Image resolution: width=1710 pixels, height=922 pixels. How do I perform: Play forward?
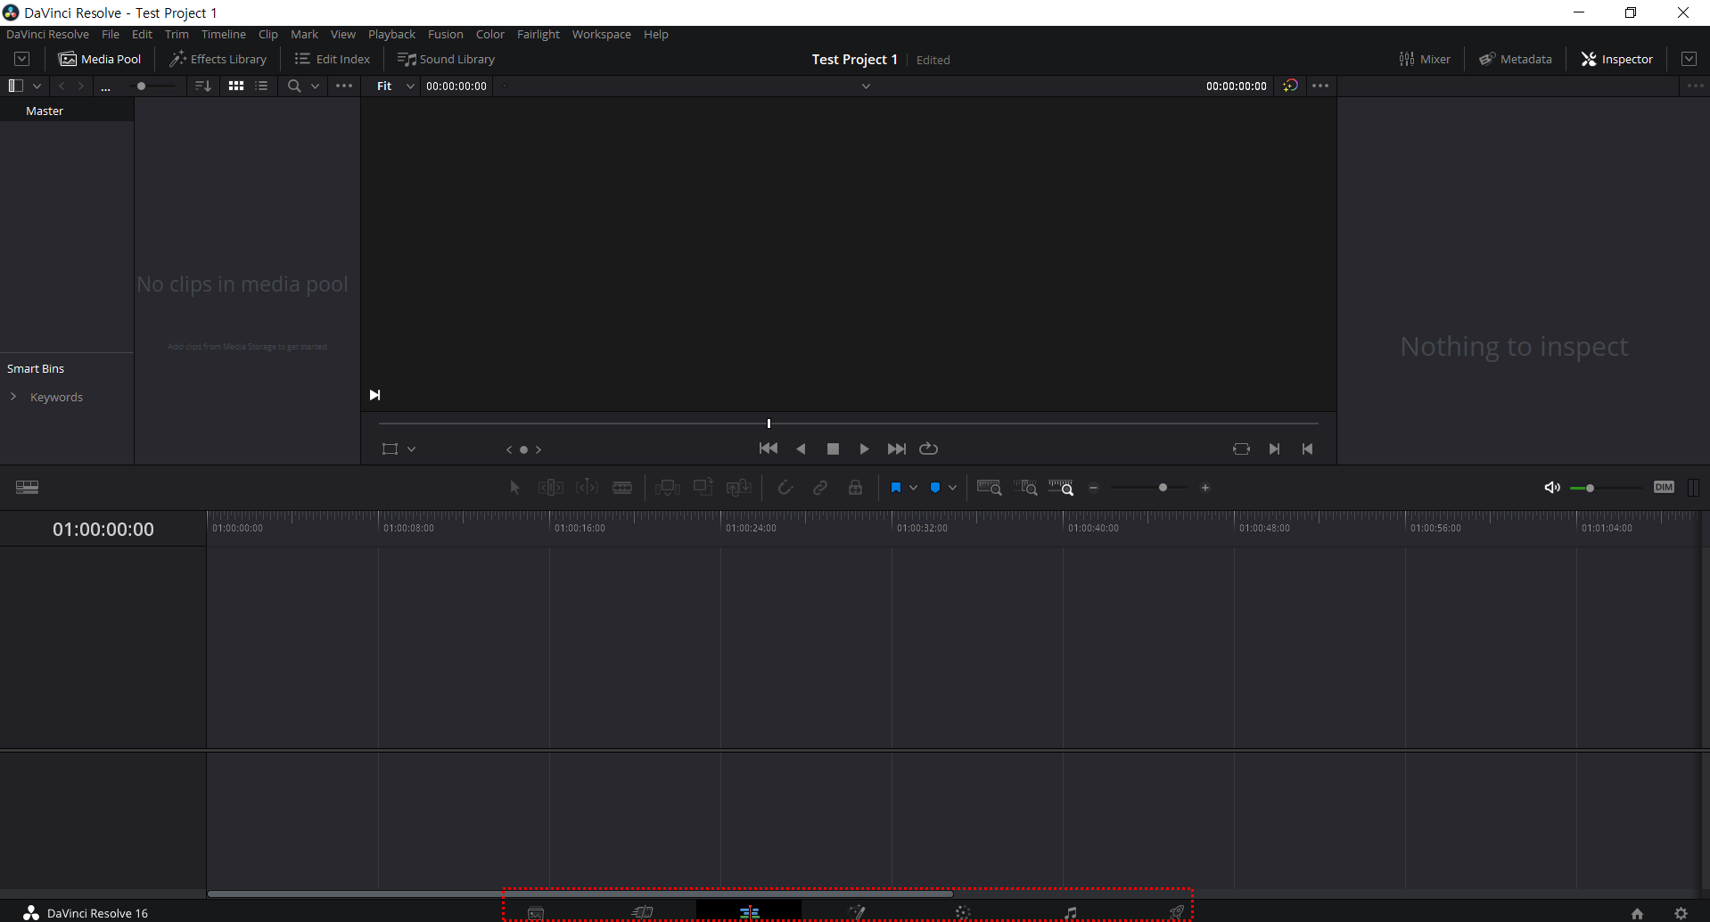tap(864, 449)
